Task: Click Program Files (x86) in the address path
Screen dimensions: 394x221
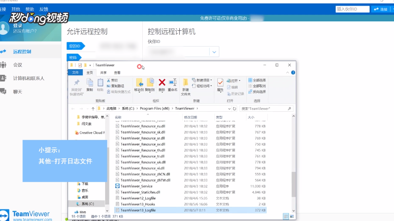Action: (154, 108)
